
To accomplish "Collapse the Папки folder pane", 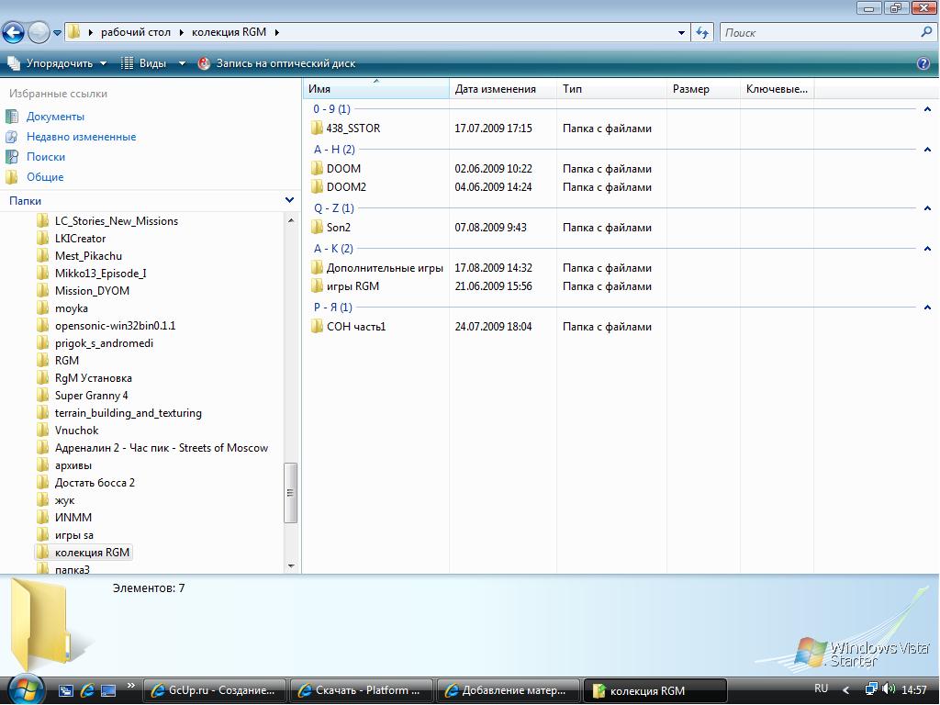I will tap(289, 200).
